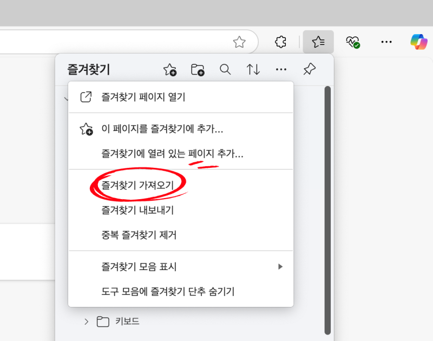Click the add folder icon in favorites panel

(198, 70)
